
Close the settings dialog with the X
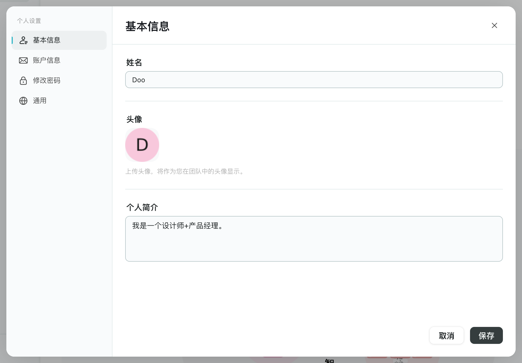point(494,25)
